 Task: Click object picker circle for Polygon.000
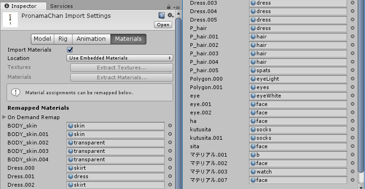coord(352,79)
